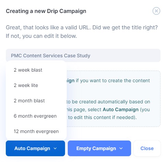
Task: Dismiss dialog with the circled X icon
Action: coord(156,11)
